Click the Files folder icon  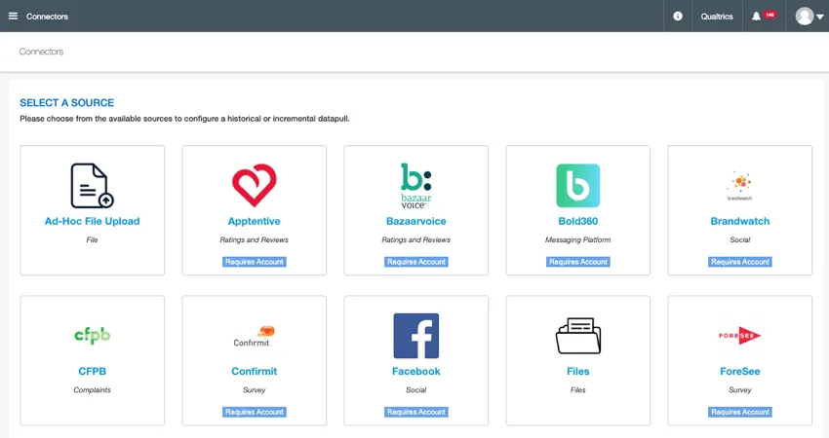(x=577, y=336)
